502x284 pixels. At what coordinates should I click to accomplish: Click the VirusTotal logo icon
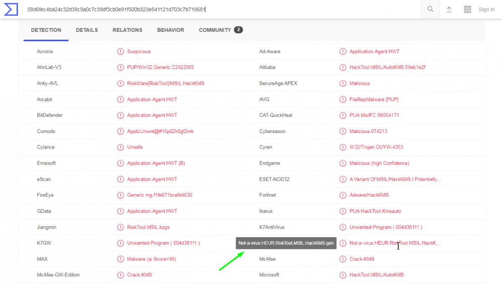click(x=11, y=9)
